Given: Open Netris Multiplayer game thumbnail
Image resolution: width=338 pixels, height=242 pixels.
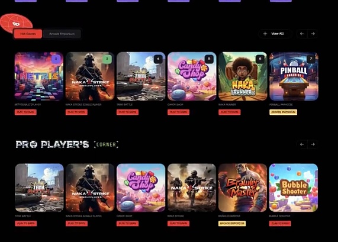Looking at the screenshot, I should coord(39,76).
